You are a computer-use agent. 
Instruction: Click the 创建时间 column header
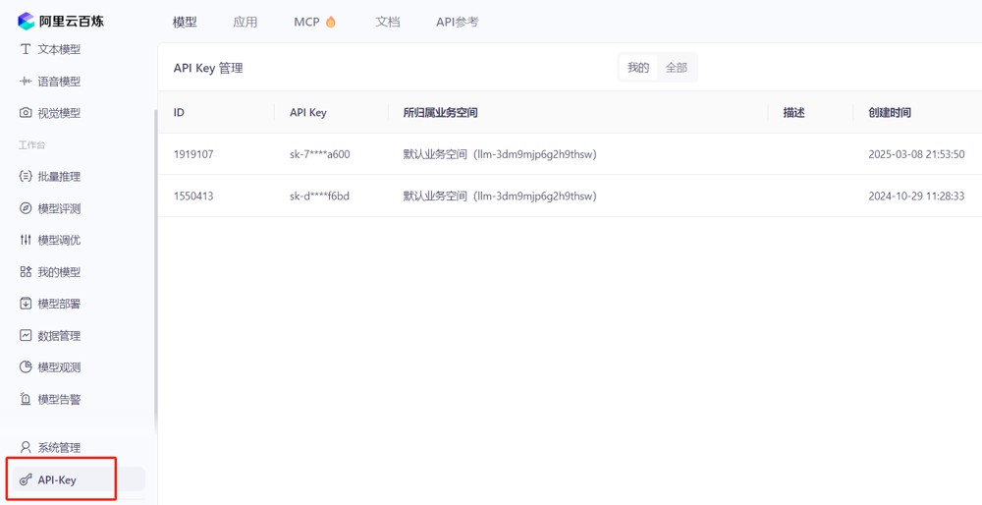point(890,113)
